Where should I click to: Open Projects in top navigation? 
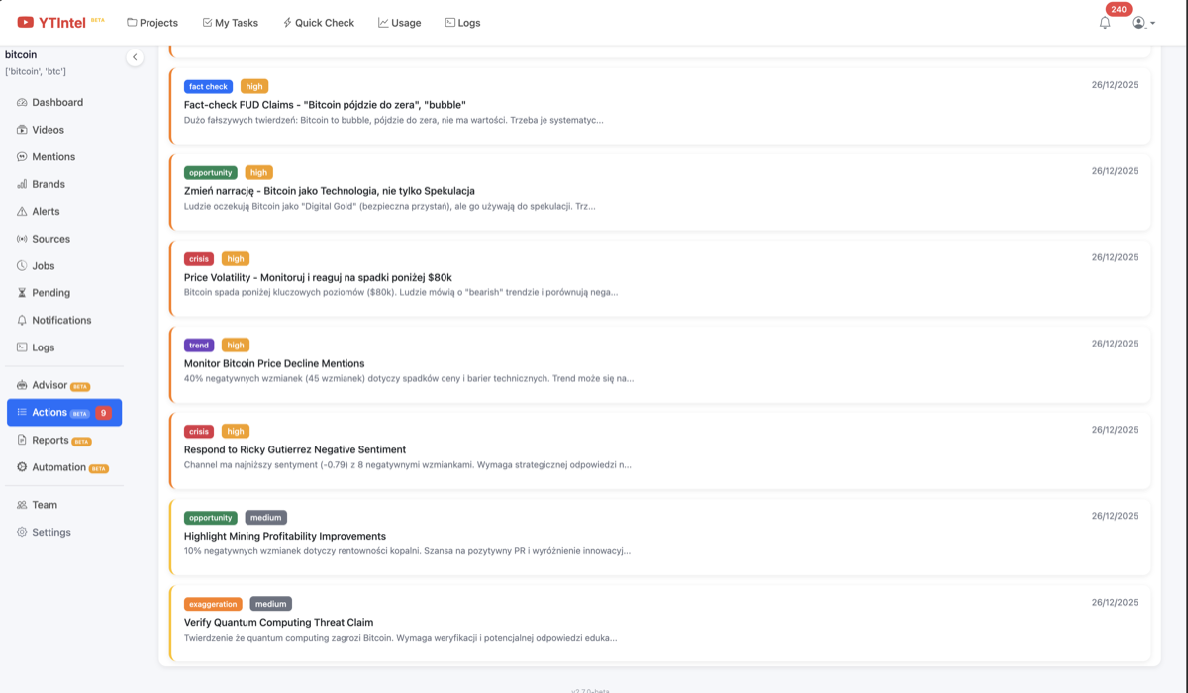click(152, 23)
